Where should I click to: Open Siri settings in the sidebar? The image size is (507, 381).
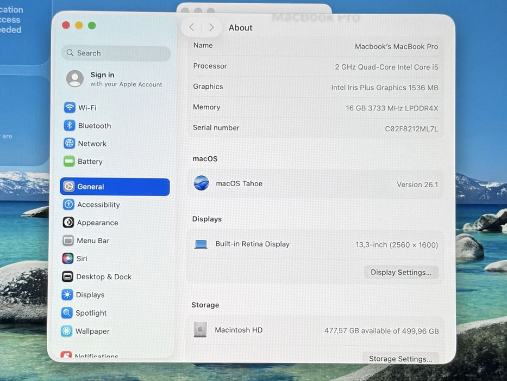coord(114,258)
